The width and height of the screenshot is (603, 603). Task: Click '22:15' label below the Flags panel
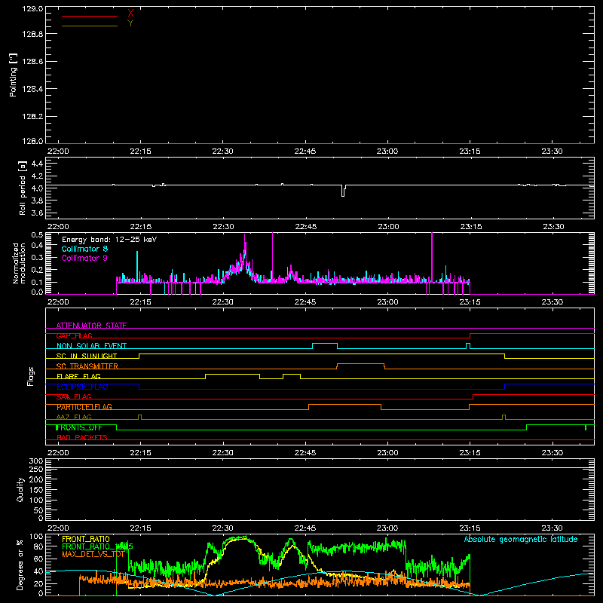point(140,453)
